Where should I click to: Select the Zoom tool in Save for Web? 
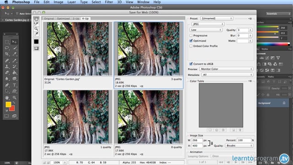click(x=36, y=29)
